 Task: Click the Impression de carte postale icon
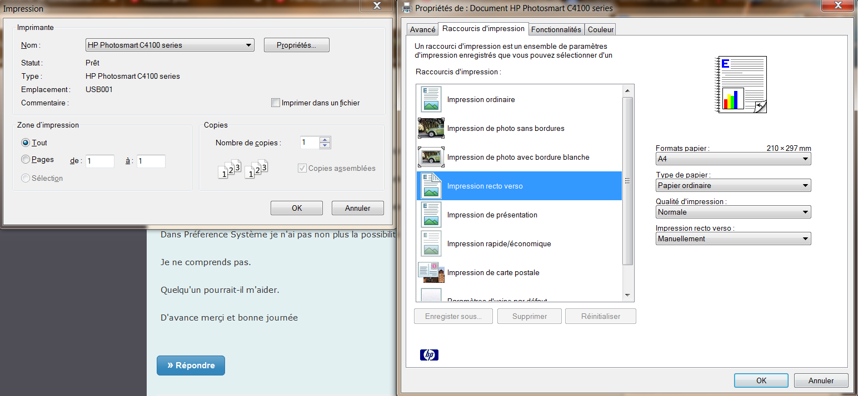431,272
